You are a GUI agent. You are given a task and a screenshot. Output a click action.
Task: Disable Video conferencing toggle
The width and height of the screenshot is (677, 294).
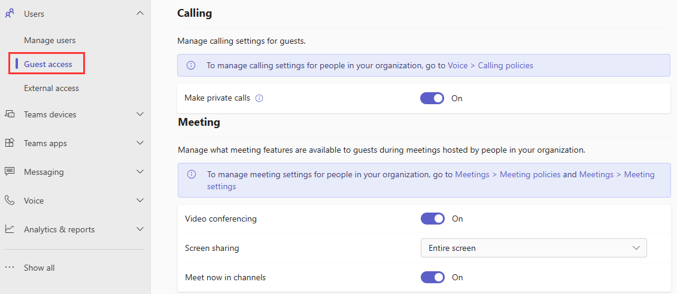pos(432,219)
